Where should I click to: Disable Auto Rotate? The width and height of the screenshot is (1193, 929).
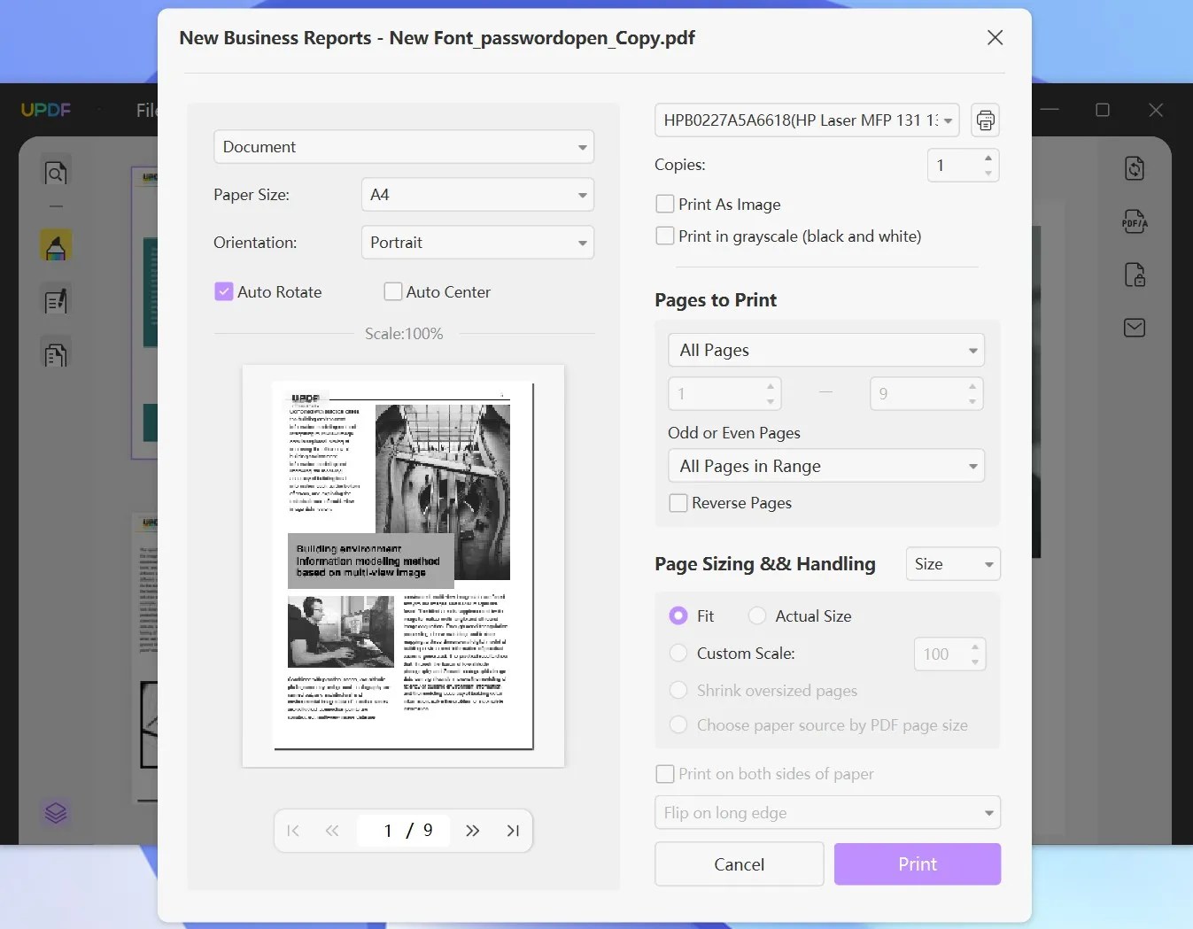coord(223,290)
